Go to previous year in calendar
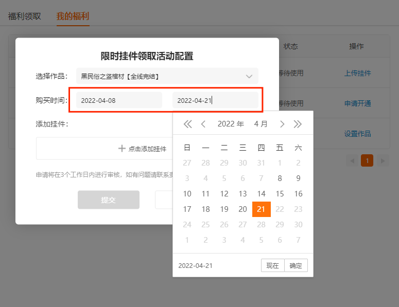Screen dimensions: 399x307 187,124
